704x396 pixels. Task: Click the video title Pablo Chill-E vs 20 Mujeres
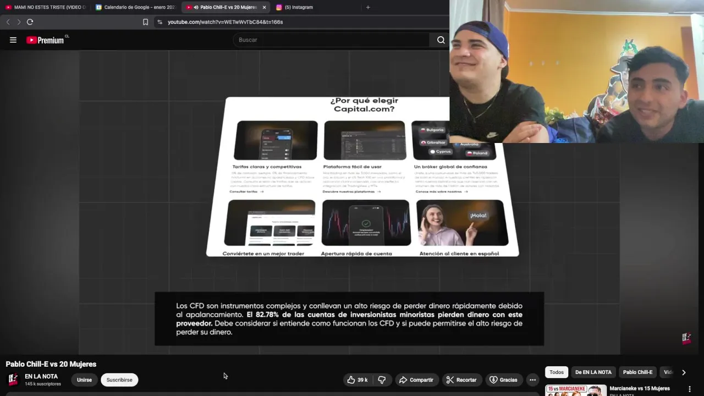point(51,364)
